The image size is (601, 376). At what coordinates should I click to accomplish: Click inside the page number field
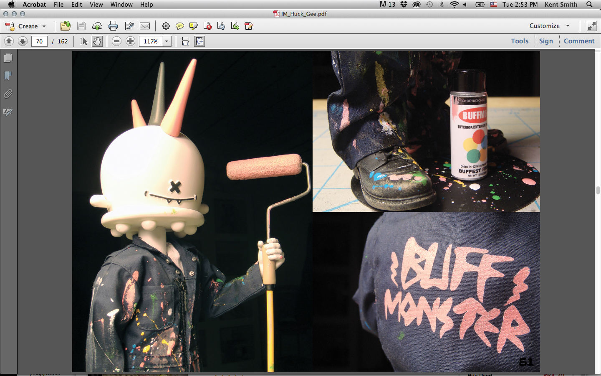click(x=39, y=41)
